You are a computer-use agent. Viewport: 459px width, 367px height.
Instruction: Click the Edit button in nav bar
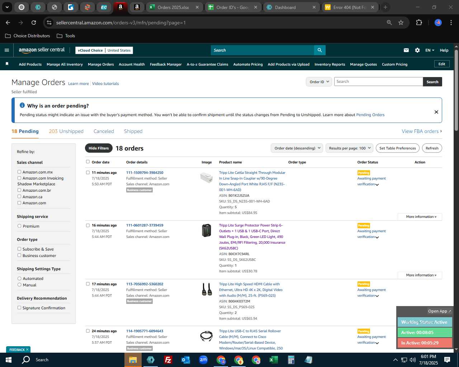[x=442, y=64]
